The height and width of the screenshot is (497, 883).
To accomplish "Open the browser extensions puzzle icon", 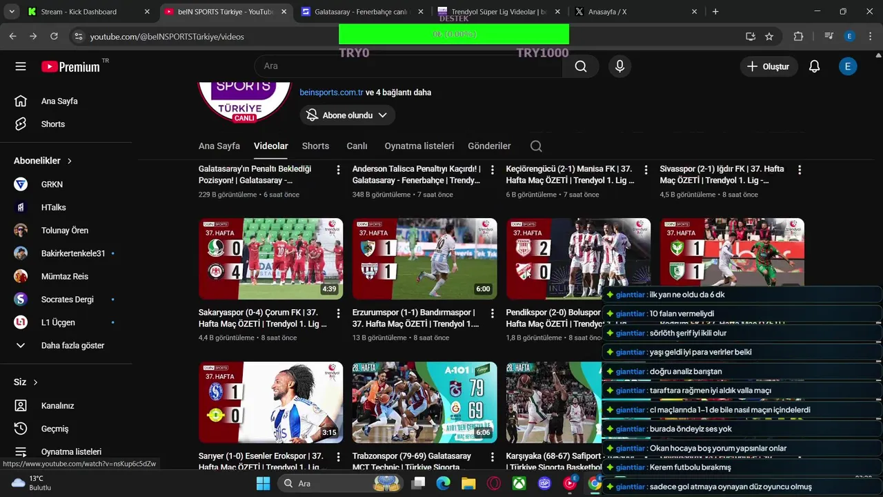I will pyautogui.click(x=799, y=37).
